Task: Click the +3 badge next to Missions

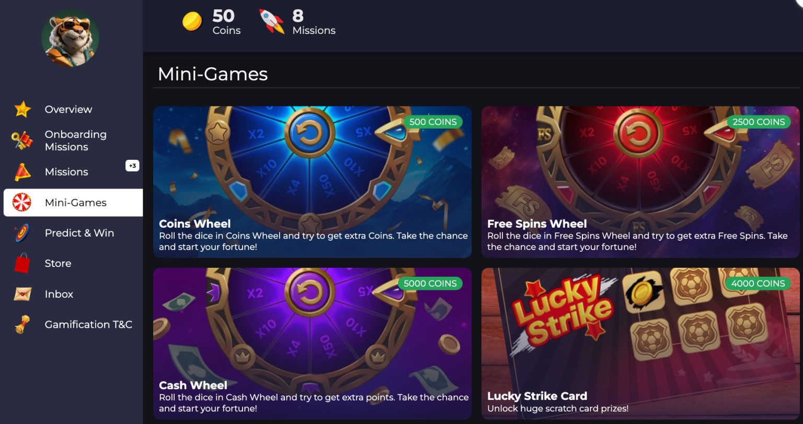Action: pyautogui.click(x=132, y=166)
